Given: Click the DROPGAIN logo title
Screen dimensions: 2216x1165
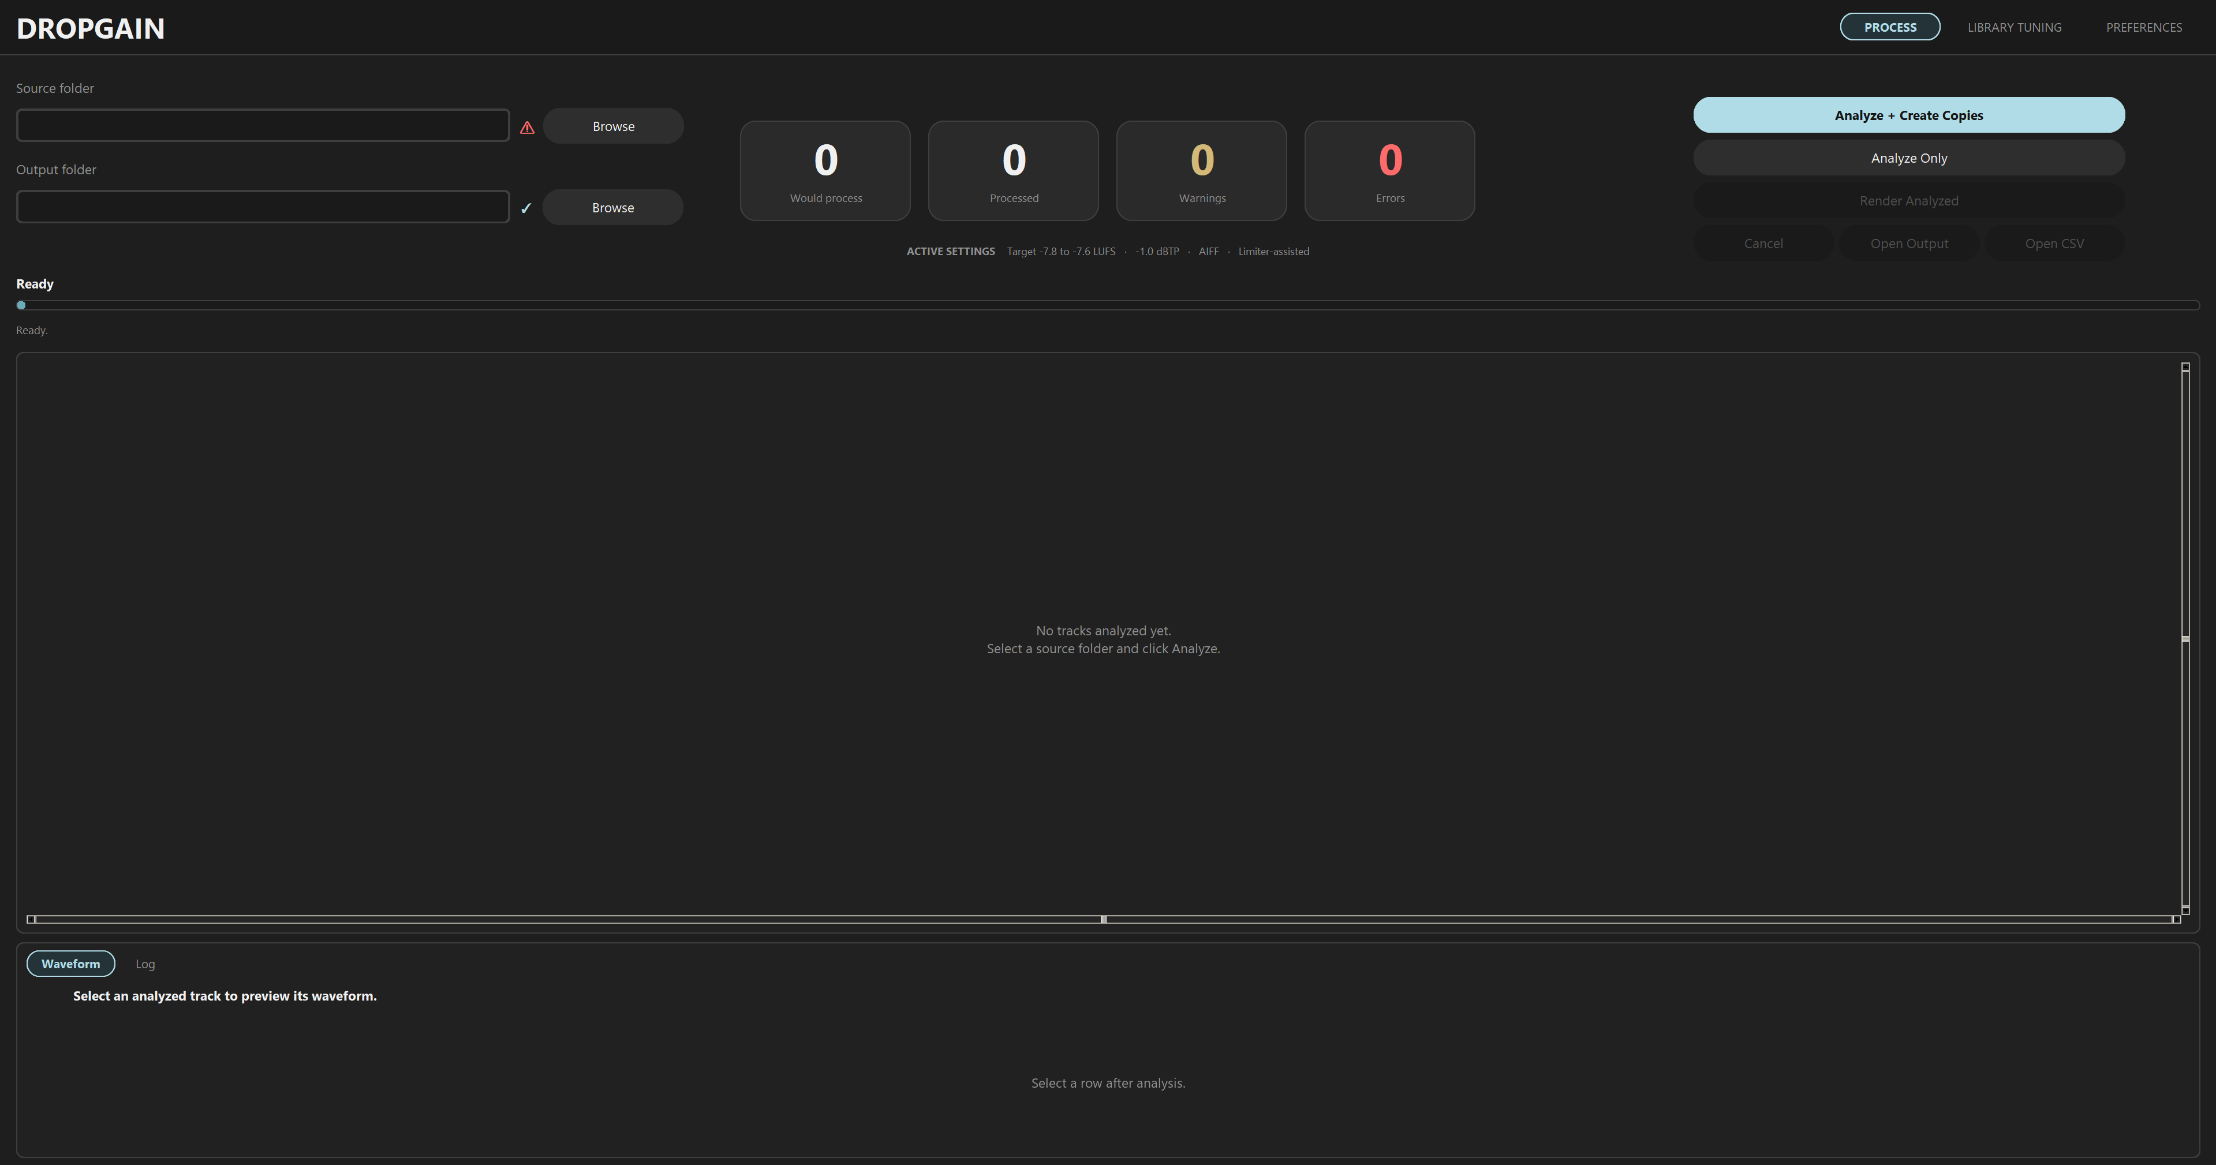Looking at the screenshot, I should coord(90,28).
